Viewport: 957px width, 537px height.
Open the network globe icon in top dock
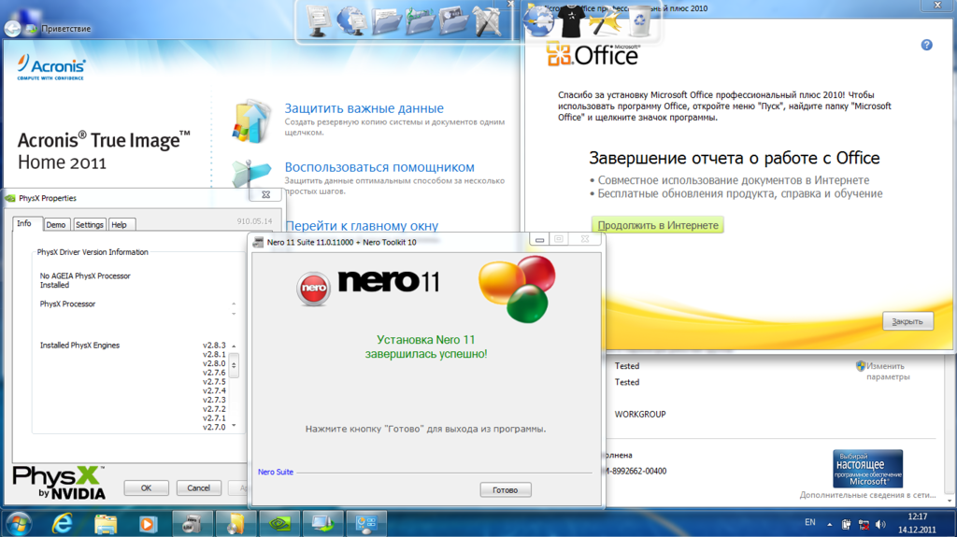352,21
